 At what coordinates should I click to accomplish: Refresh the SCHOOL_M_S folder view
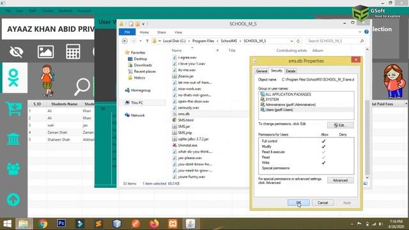click(x=298, y=41)
